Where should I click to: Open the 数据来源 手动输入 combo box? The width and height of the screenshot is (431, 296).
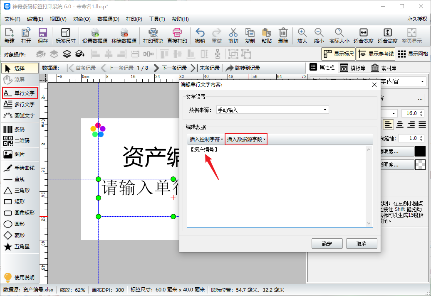click(x=272, y=110)
